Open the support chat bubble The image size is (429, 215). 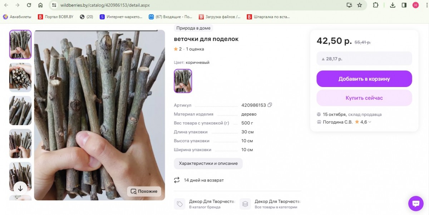pyautogui.click(x=415, y=204)
